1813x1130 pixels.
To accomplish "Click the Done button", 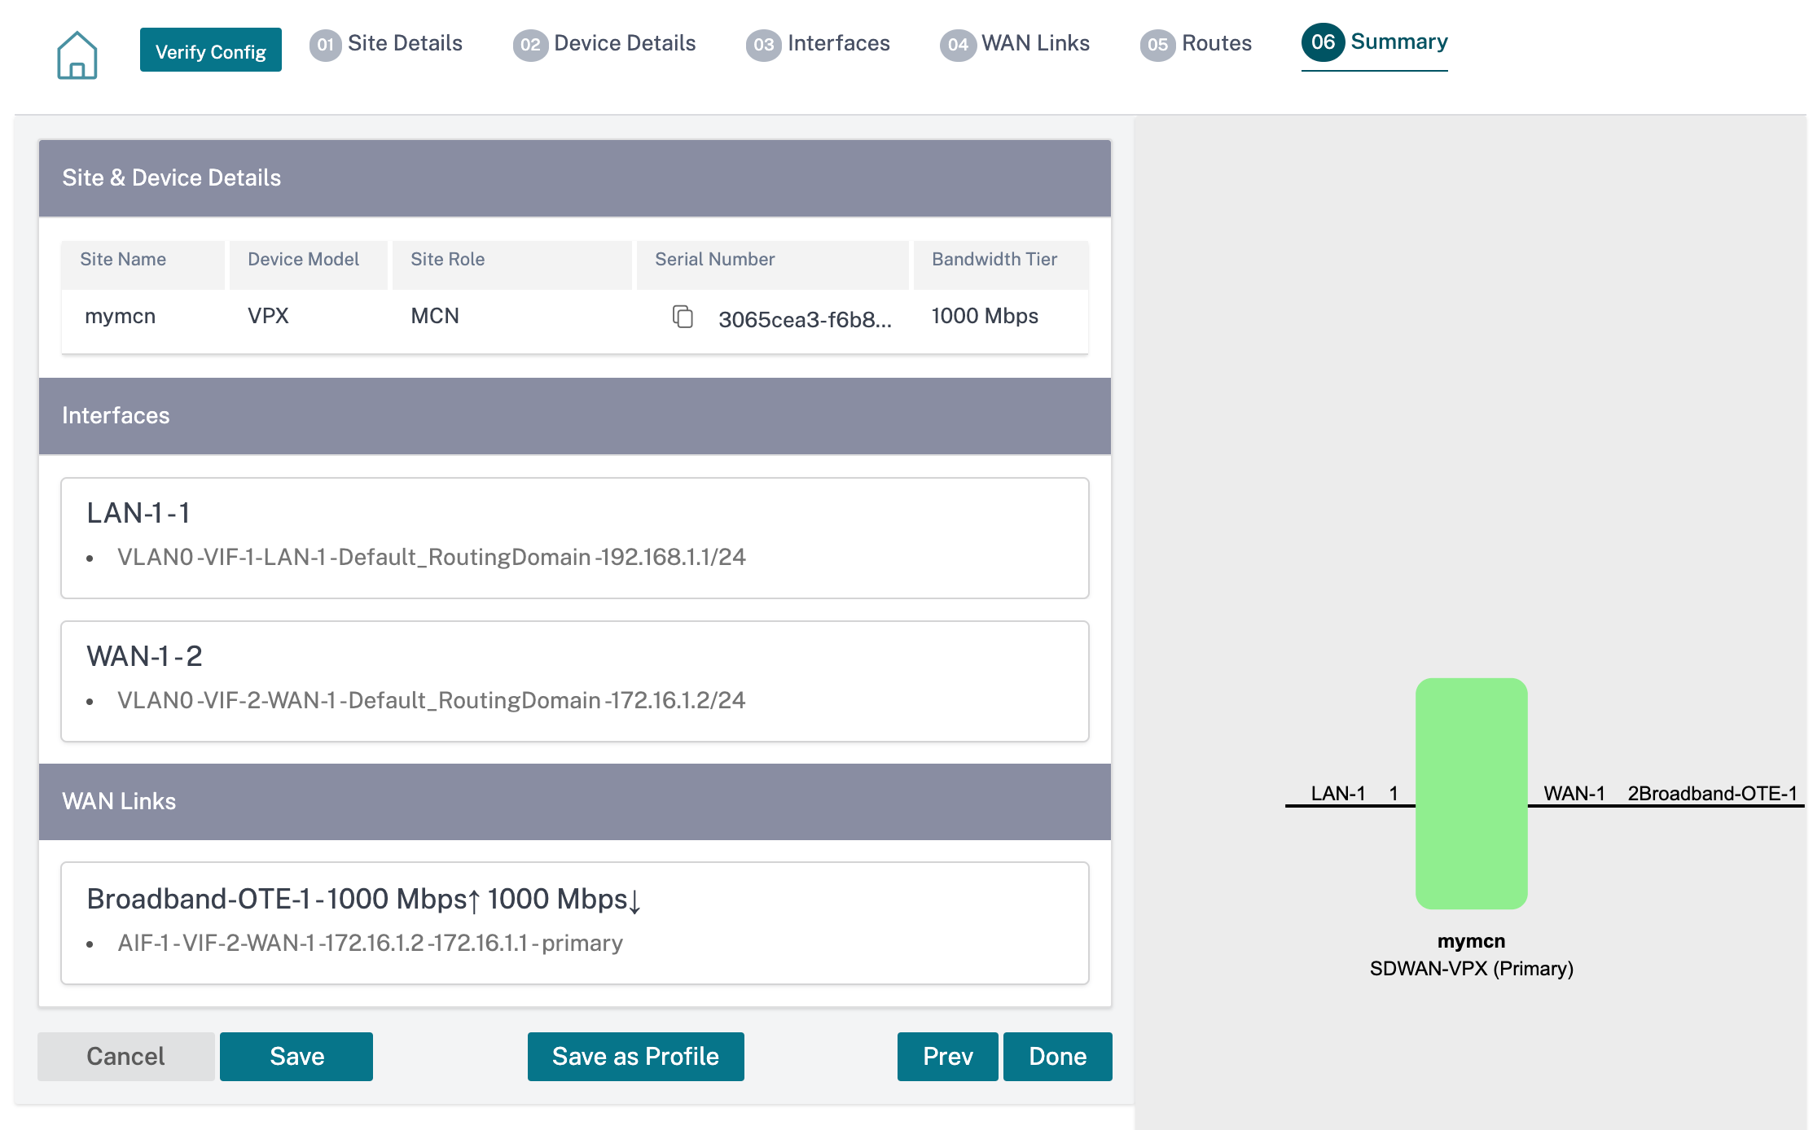I will pyautogui.click(x=1059, y=1056).
